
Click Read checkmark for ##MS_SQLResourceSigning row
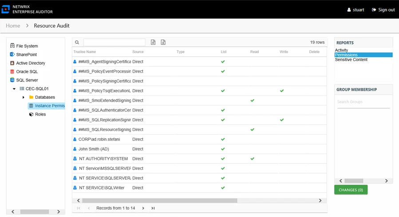(253, 129)
